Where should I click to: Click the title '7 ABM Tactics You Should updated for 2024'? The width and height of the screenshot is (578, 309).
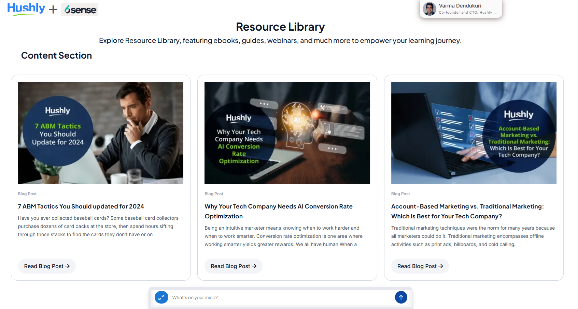click(81, 206)
